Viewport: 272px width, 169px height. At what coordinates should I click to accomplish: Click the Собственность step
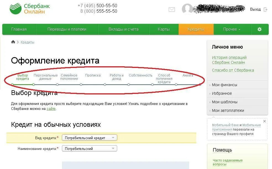(x=140, y=75)
